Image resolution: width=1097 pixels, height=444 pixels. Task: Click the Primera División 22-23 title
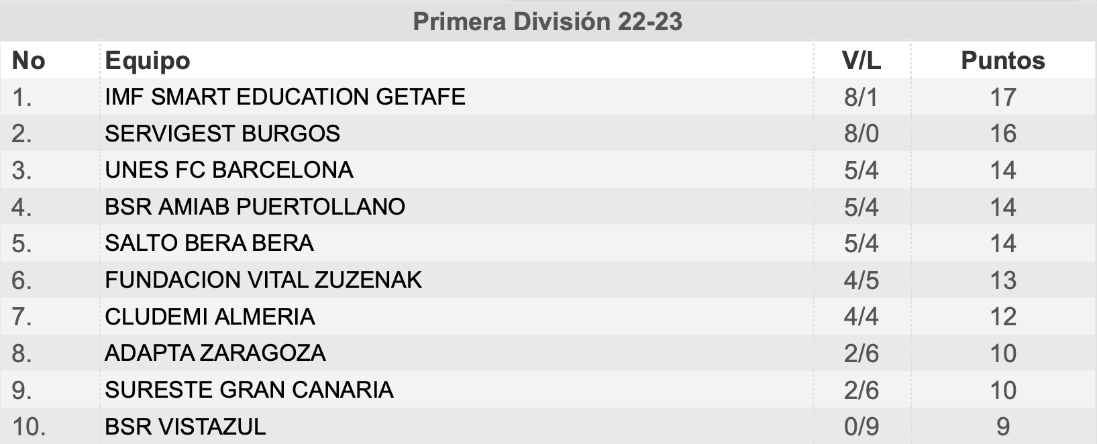547,21
